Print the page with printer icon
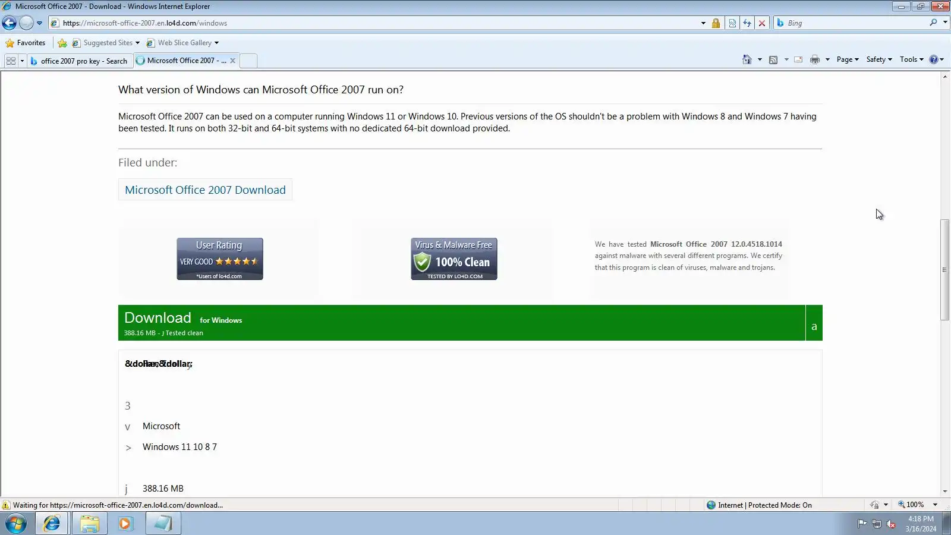The image size is (951, 535). 815,59
